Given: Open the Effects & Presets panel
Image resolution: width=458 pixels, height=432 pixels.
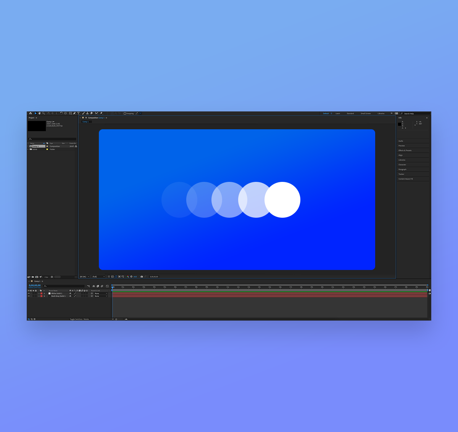Looking at the screenshot, I should 405,151.
